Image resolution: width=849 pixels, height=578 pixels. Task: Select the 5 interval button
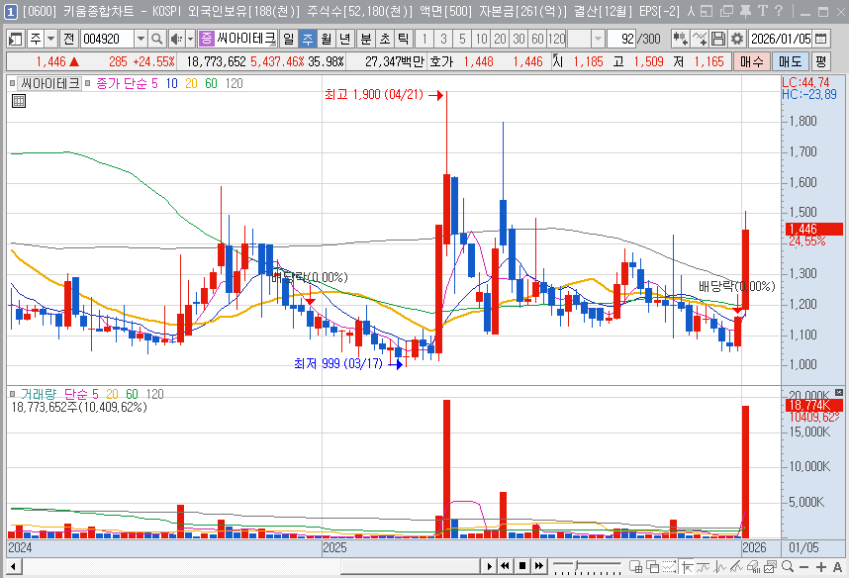click(x=462, y=39)
